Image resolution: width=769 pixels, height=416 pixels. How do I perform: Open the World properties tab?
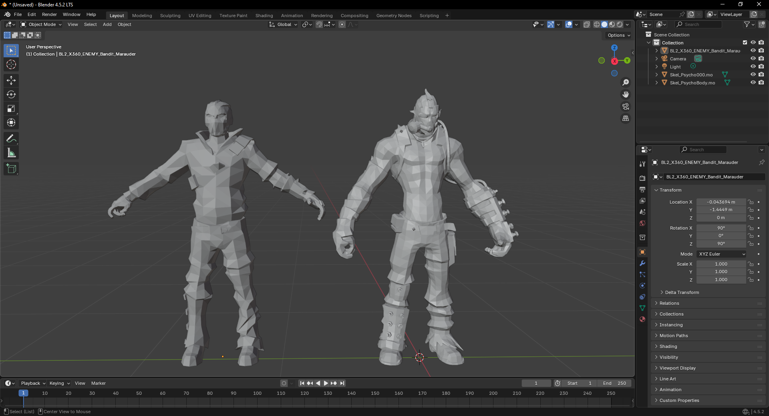click(x=642, y=223)
